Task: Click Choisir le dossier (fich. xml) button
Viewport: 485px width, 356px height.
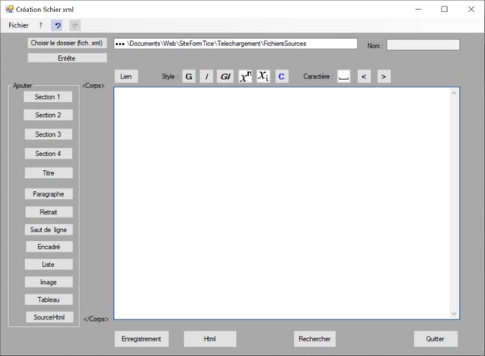Action: tap(67, 43)
